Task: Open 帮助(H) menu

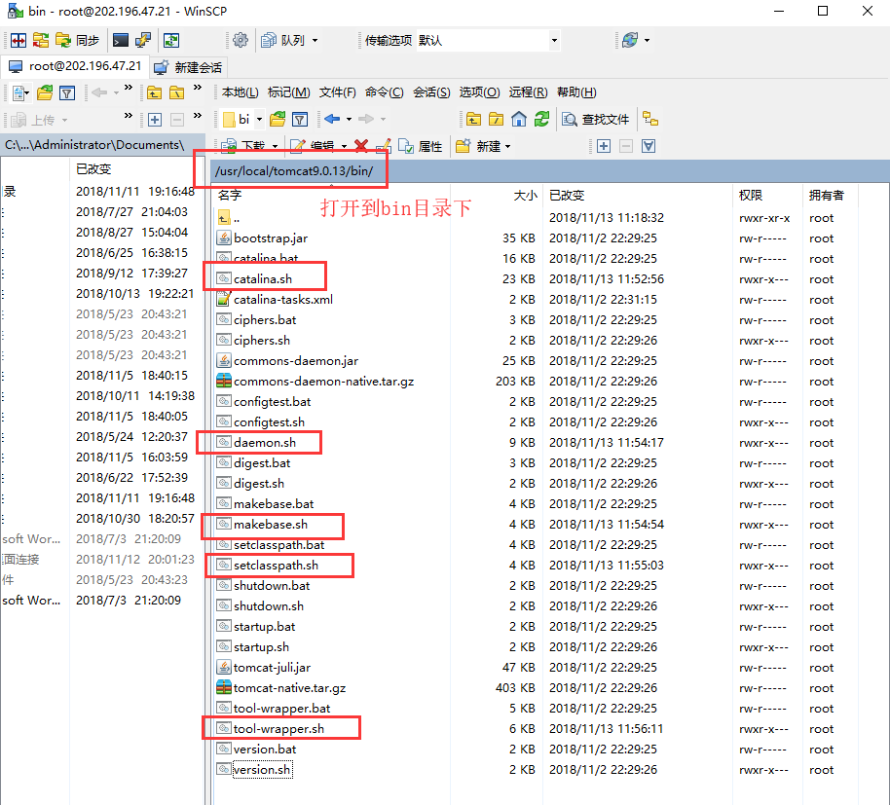Action: click(576, 91)
